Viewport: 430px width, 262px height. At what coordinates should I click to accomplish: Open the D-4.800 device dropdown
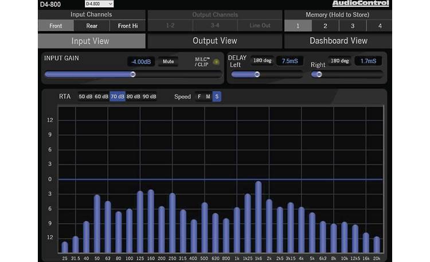[99, 4]
